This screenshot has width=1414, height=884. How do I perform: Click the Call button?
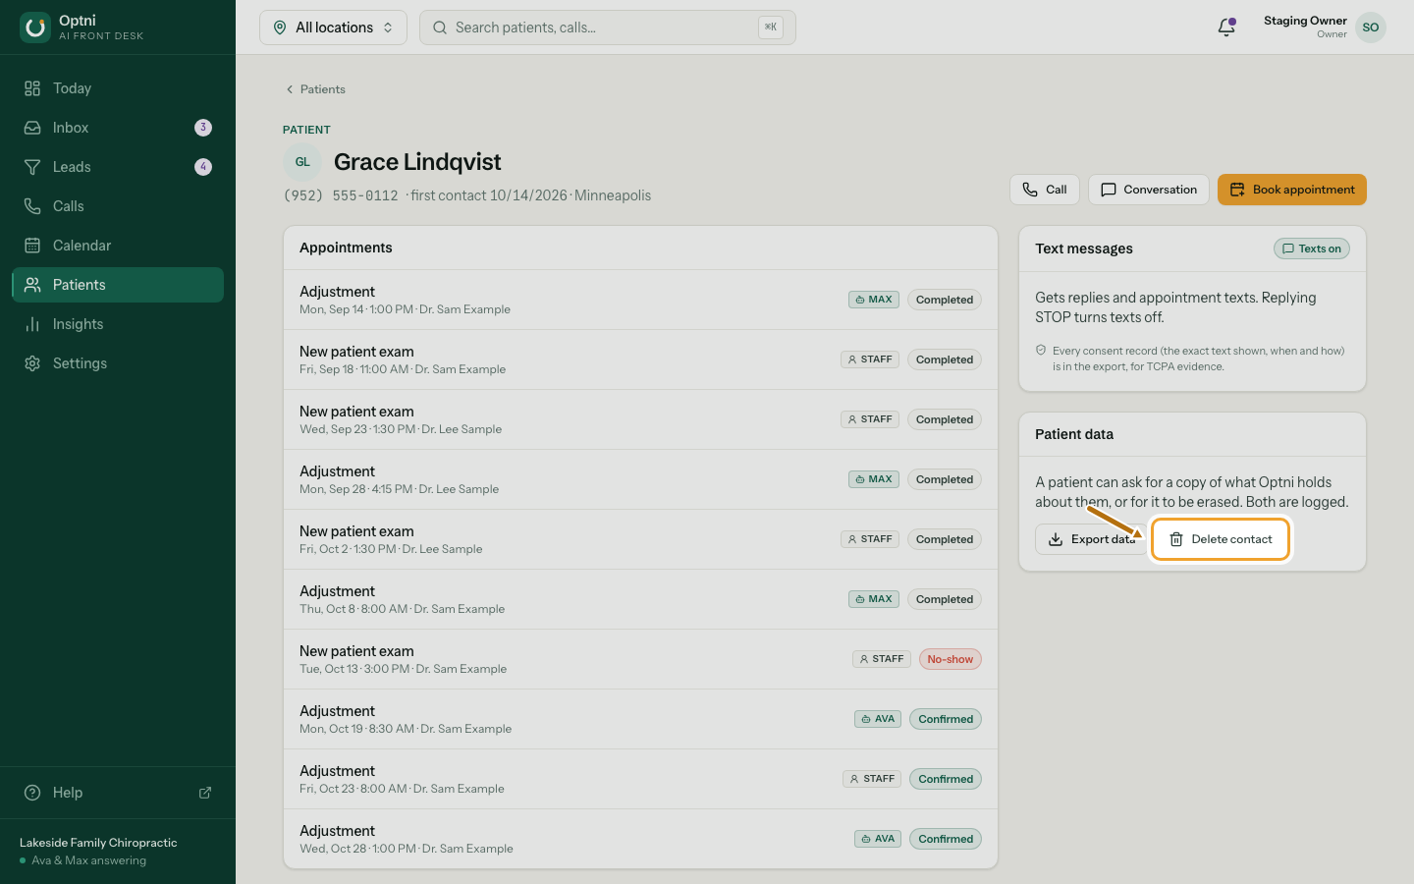click(1045, 190)
